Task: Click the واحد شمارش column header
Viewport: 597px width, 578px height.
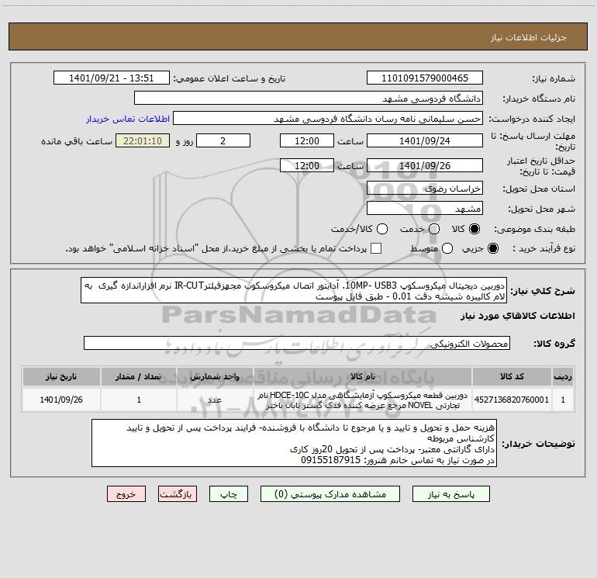Action: (215, 377)
